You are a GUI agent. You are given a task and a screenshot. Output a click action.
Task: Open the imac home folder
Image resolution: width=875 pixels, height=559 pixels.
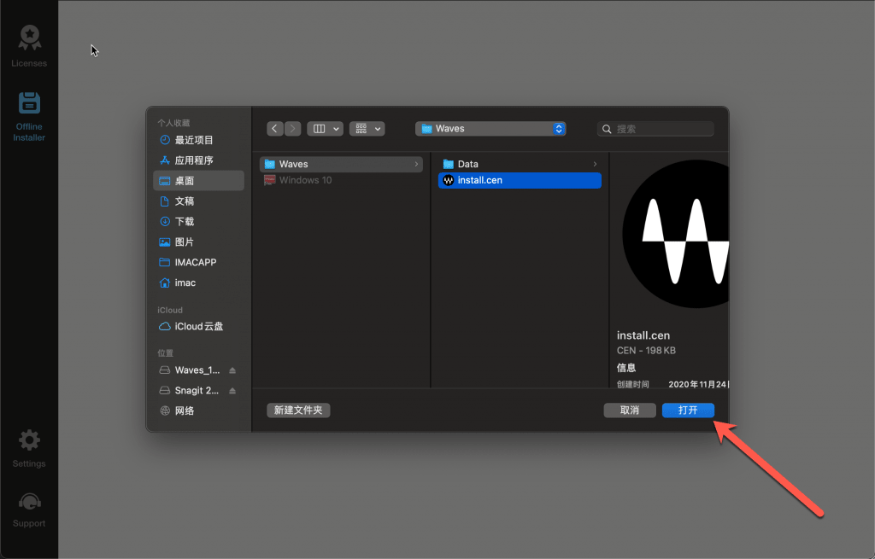pos(198,282)
